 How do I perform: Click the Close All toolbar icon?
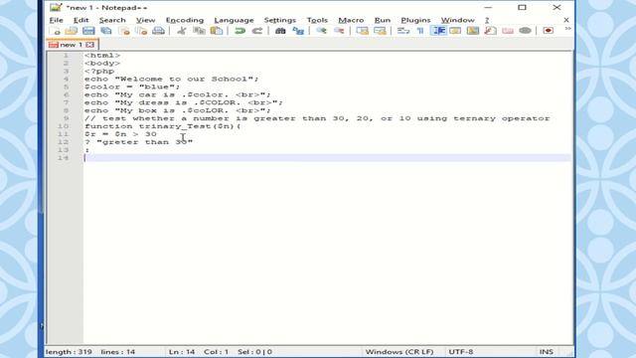click(x=141, y=31)
